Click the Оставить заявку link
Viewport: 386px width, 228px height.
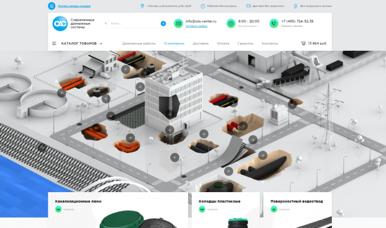(196, 26)
